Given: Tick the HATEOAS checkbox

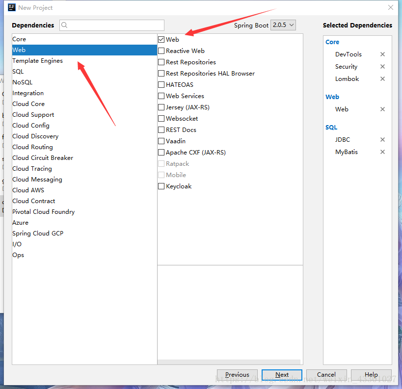Looking at the screenshot, I should 161,84.
